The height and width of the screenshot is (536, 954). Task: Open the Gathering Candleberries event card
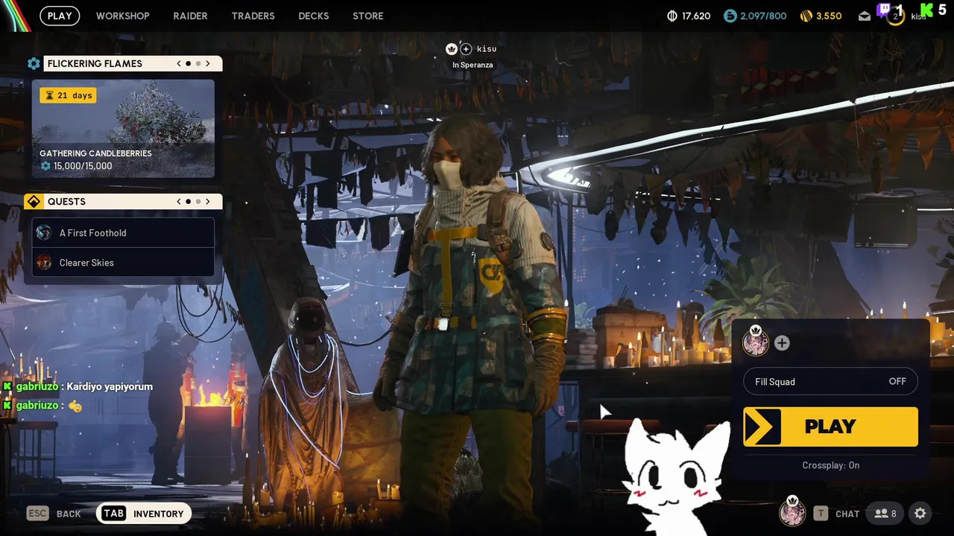tap(123, 129)
